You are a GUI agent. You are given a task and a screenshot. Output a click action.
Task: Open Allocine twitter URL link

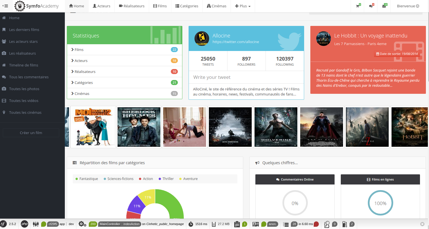(x=236, y=42)
